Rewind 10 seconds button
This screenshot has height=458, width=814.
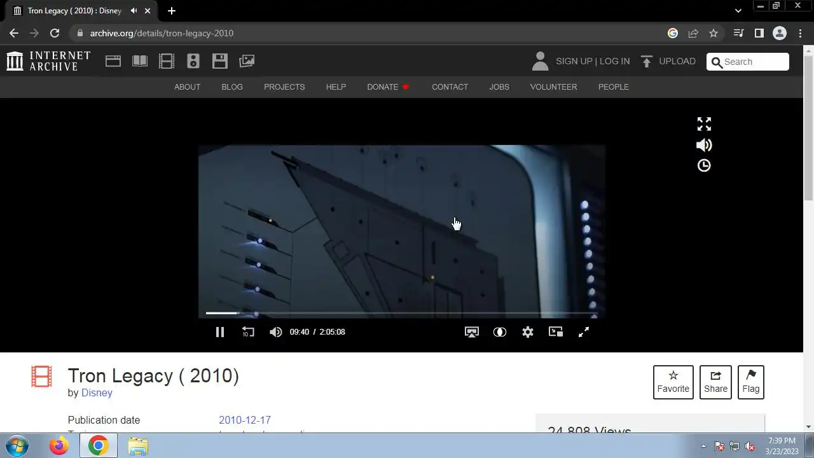[x=248, y=332]
